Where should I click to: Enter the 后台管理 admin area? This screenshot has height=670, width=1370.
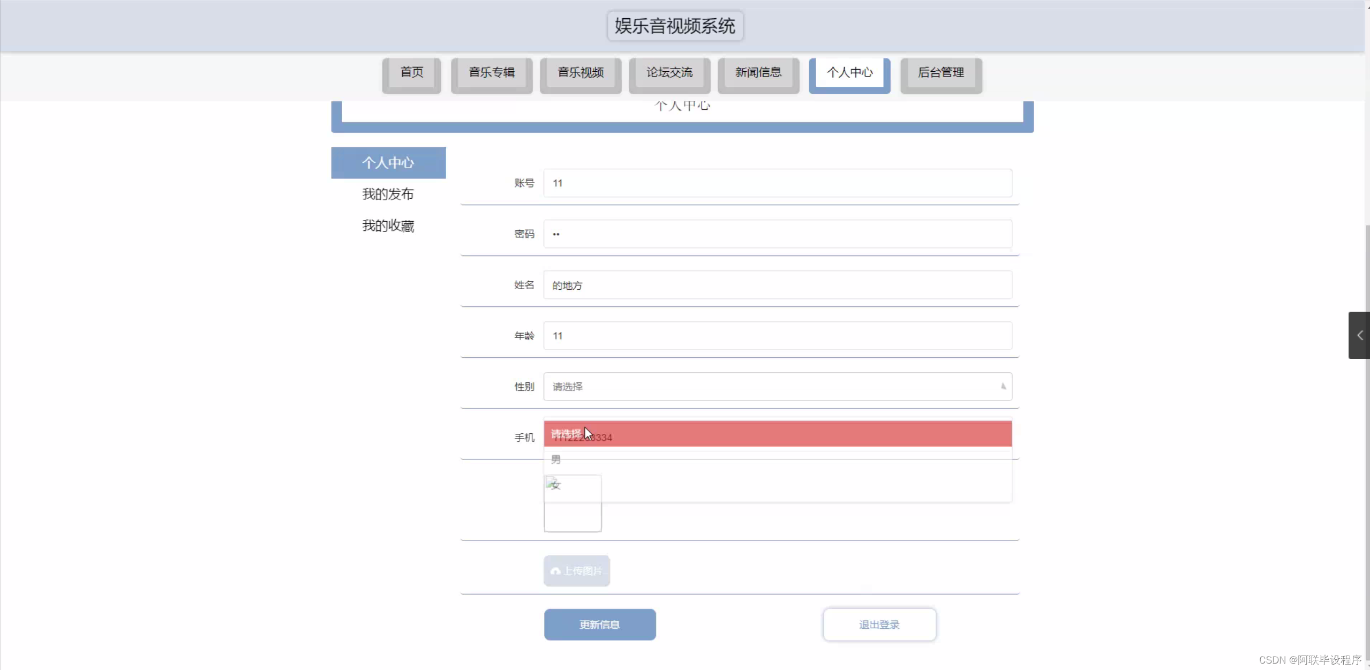pos(940,73)
